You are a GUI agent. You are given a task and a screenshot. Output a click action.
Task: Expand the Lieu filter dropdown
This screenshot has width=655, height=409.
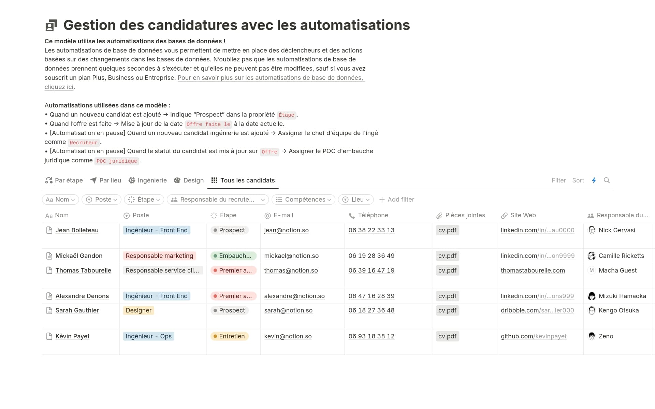pos(356,200)
